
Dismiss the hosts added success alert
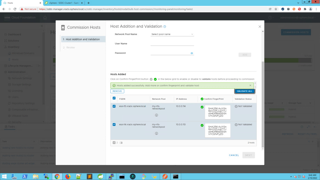click(250, 85)
